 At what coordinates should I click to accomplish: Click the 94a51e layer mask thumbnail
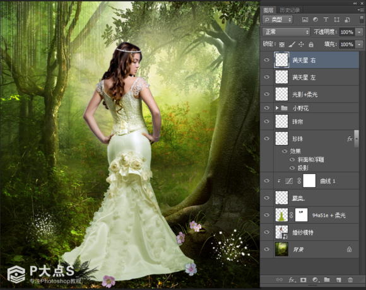pos(302,215)
